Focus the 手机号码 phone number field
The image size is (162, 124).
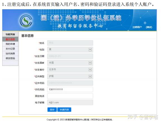[x=70, y=90]
